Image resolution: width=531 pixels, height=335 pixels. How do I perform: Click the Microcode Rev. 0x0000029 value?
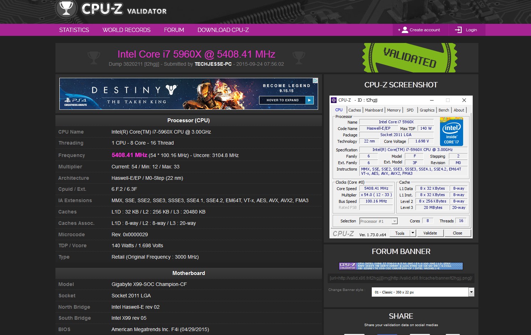[x=130, y=234]
